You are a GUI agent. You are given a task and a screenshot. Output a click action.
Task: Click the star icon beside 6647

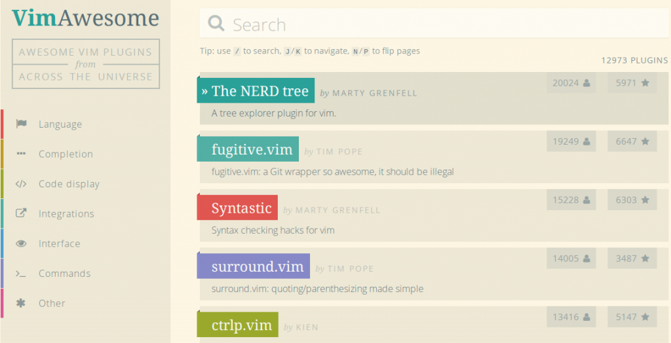[645, 141]
